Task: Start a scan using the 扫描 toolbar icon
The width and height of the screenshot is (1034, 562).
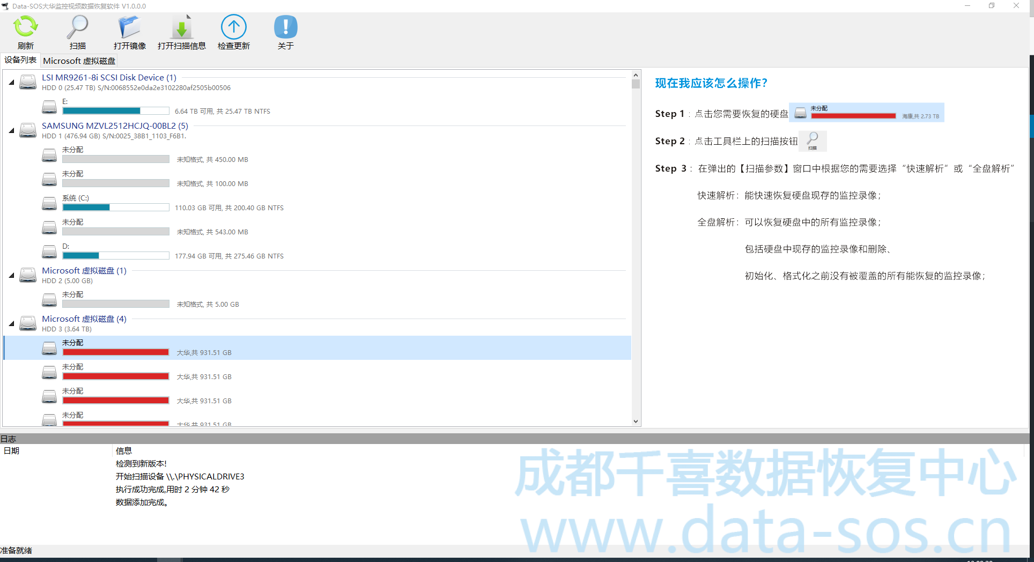Action: click(x=77, y=31)
